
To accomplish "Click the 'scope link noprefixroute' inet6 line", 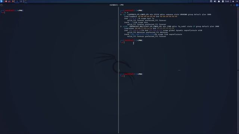I will point(153,34).
